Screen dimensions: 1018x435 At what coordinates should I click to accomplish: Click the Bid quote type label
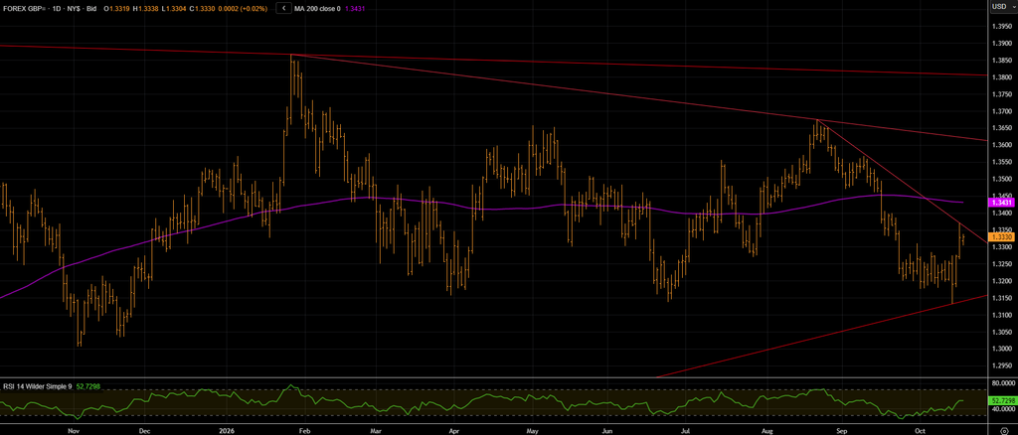coord(91,8)
